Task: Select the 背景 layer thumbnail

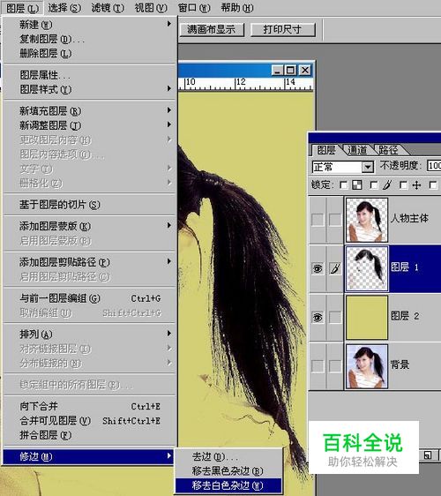Action: [x=367, y=366]
